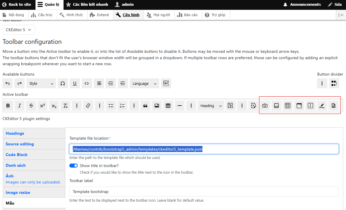Click the Italic button in the Active toolbar
Image resolution: width=346 pixels, height=210 pixels.
20,106
